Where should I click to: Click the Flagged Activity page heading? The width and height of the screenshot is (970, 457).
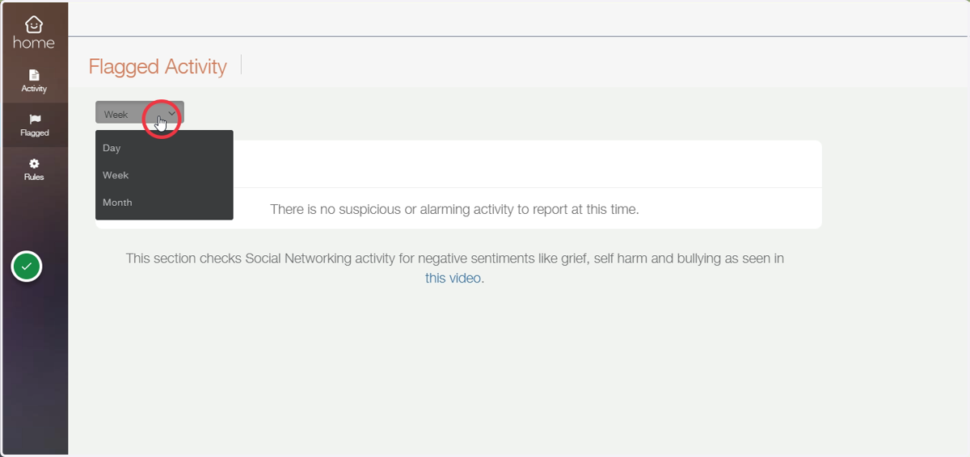158,66
